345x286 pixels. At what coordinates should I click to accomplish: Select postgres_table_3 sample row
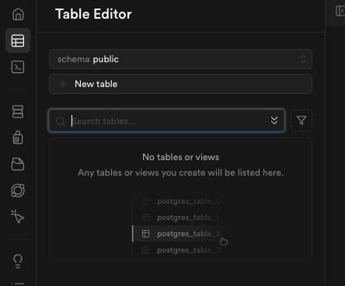[x=181, y=250]
